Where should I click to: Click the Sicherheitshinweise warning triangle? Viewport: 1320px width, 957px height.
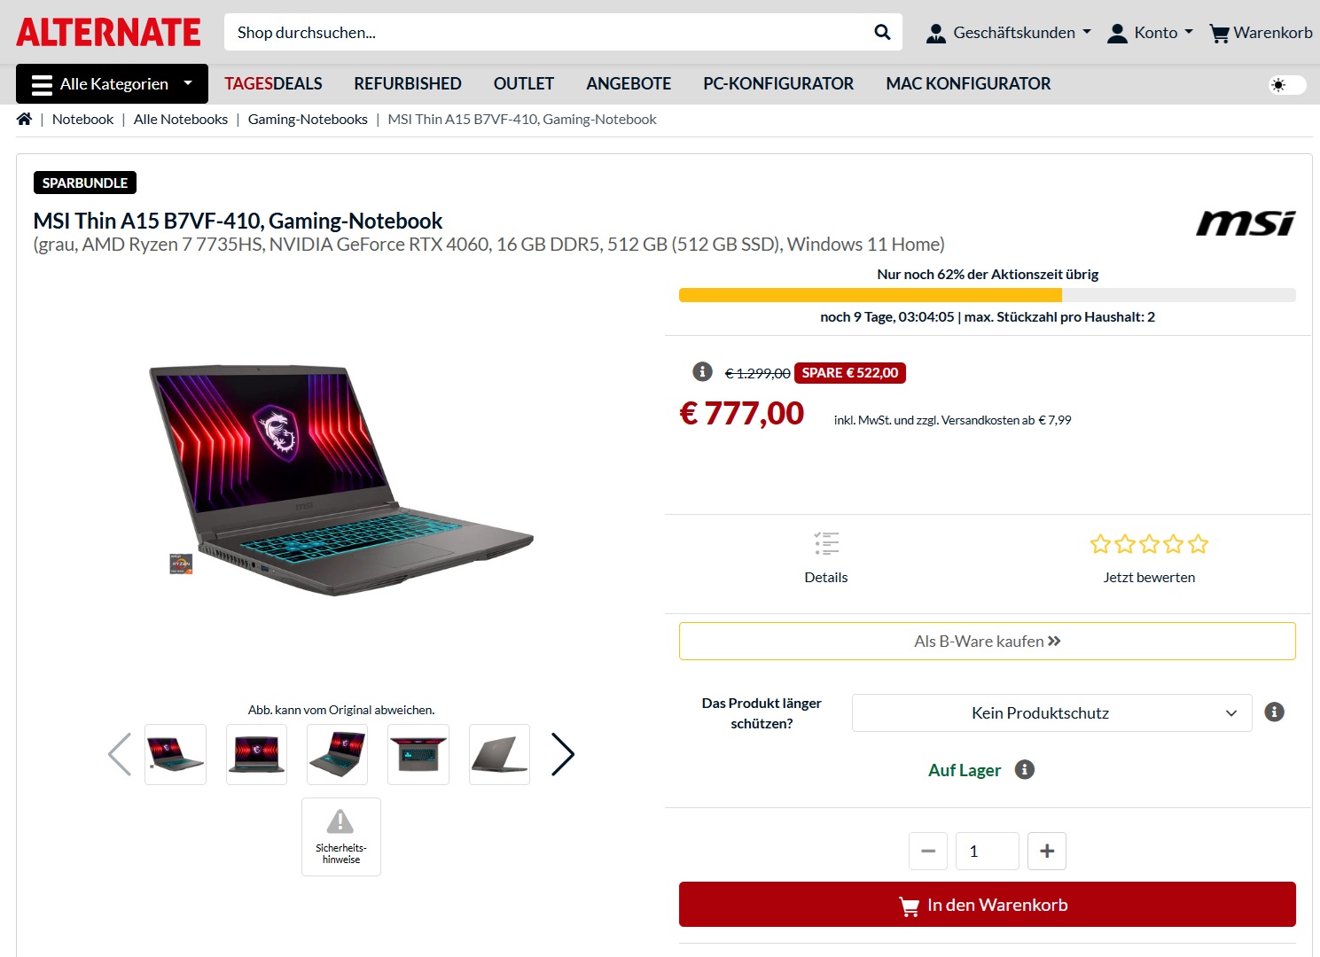click(x=340, y=821)
